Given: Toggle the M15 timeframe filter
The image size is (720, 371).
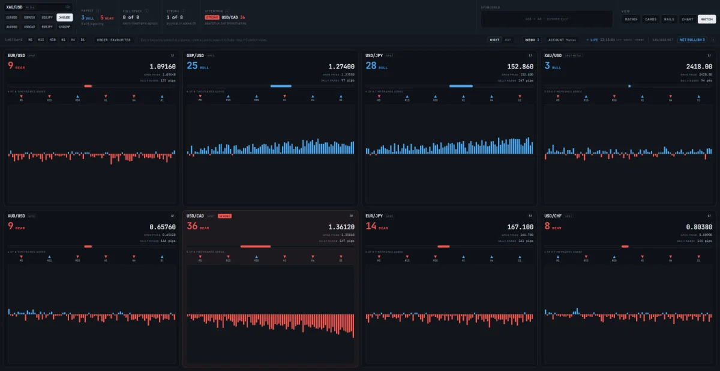Looking at the screenshot, I should (x=41, y=40).
